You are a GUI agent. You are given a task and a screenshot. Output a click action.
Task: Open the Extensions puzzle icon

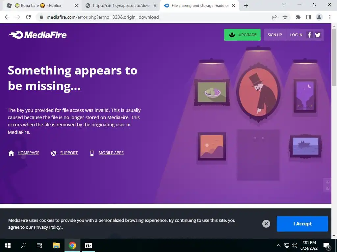pyautogui.click(x=298, y=17)
